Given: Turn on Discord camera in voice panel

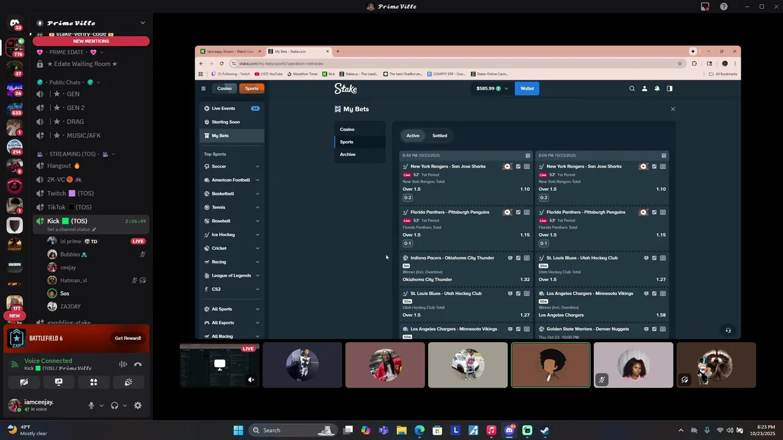Looking at the screenshot, I should (x=24, y=382).
